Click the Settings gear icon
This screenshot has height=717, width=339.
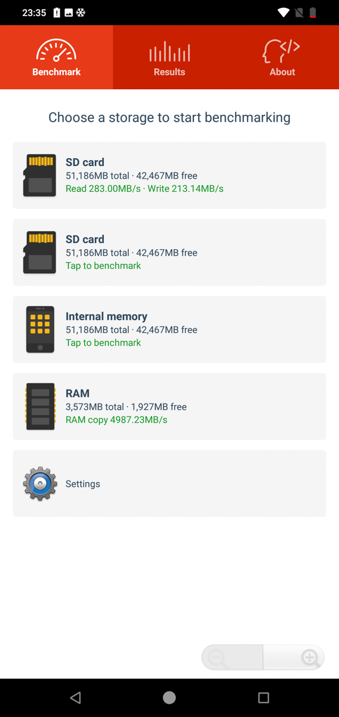[x=40, y=483]
